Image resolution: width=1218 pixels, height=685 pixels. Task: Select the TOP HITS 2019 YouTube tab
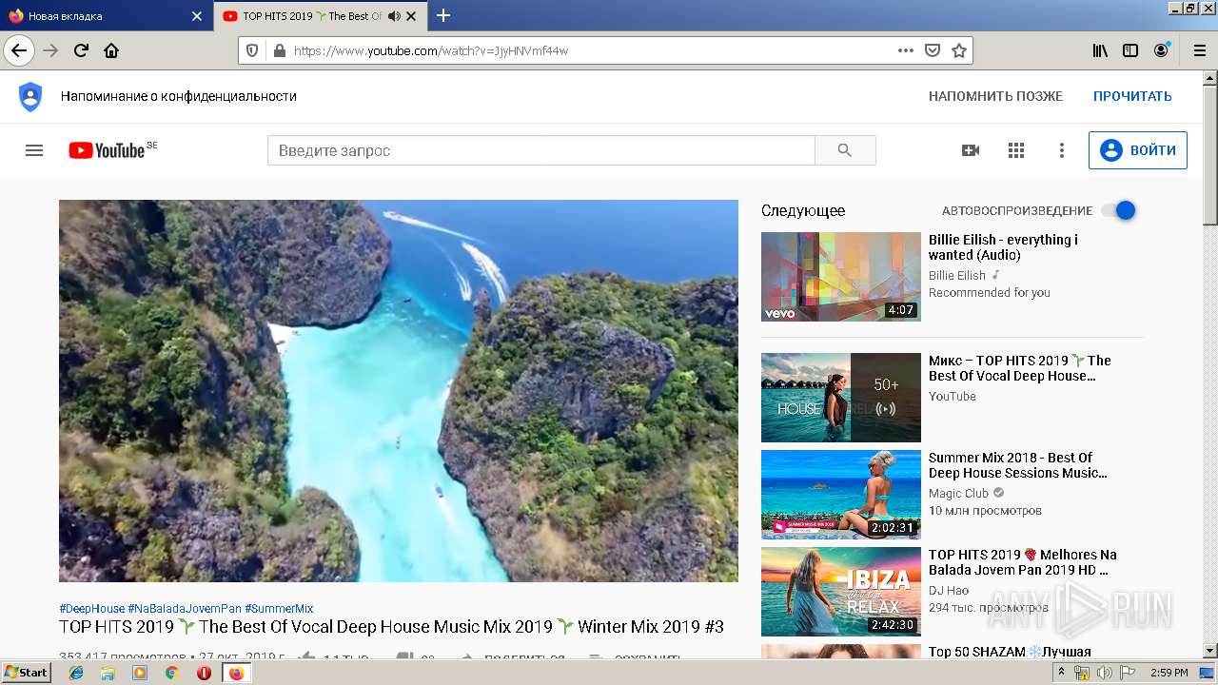click(x=321, y=16)
